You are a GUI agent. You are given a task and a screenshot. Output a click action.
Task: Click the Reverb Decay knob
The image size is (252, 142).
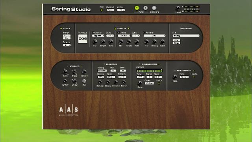pyautogui.click(x=154, y=42)
